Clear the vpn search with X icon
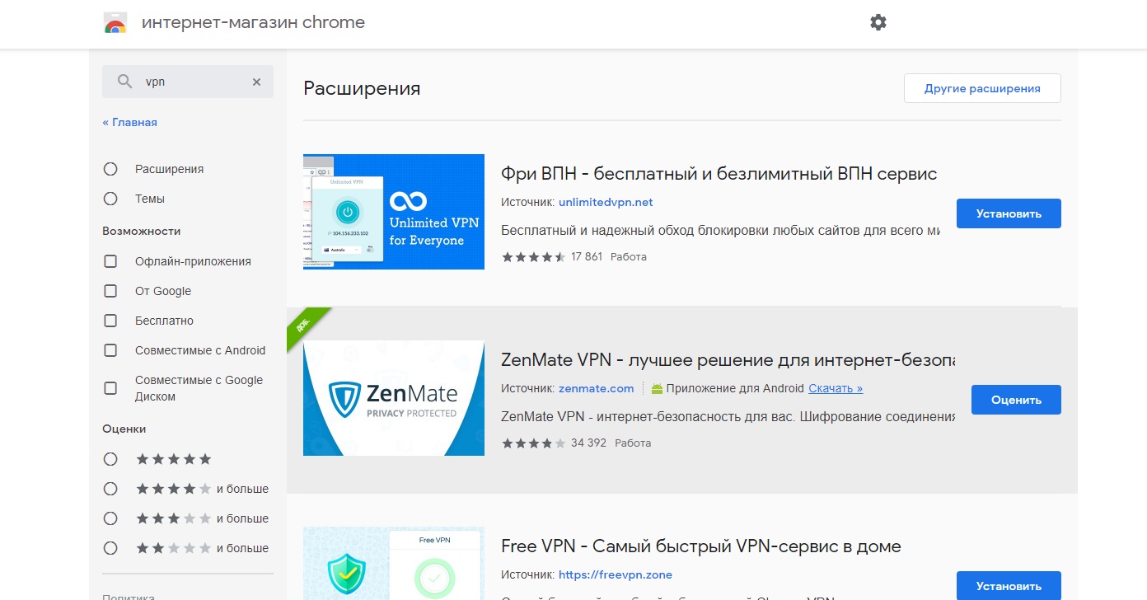 (x=256, y=82)
